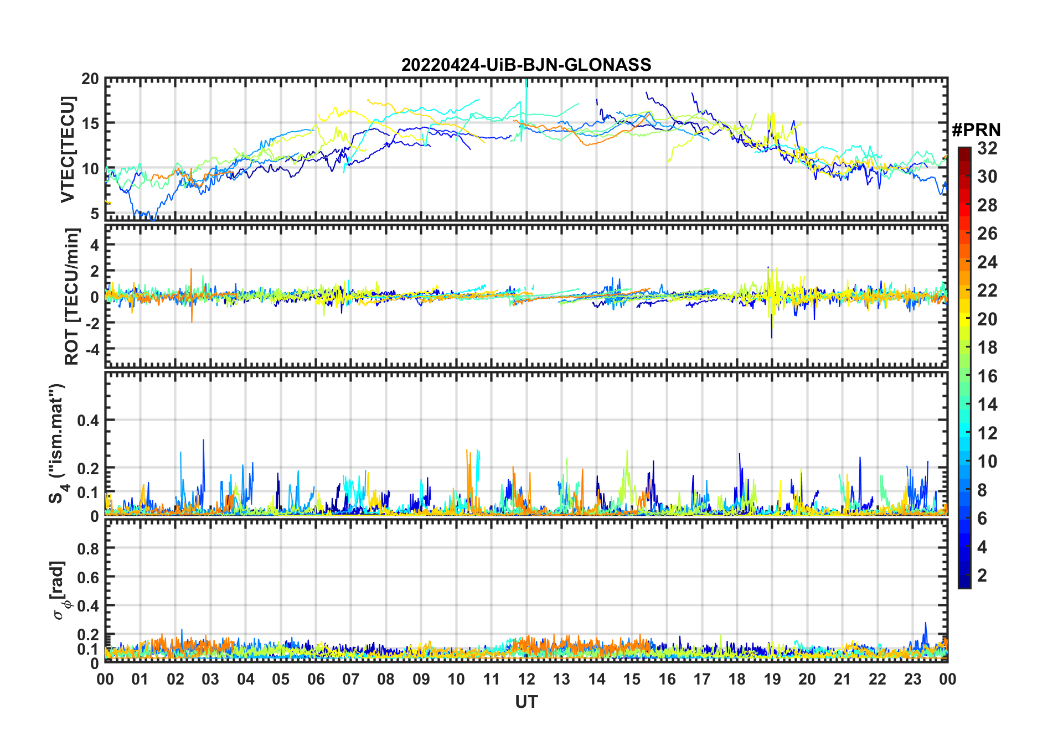
Task: Click the 20 tick on the VTEC y-axis
Action: (x=90, y=79)
